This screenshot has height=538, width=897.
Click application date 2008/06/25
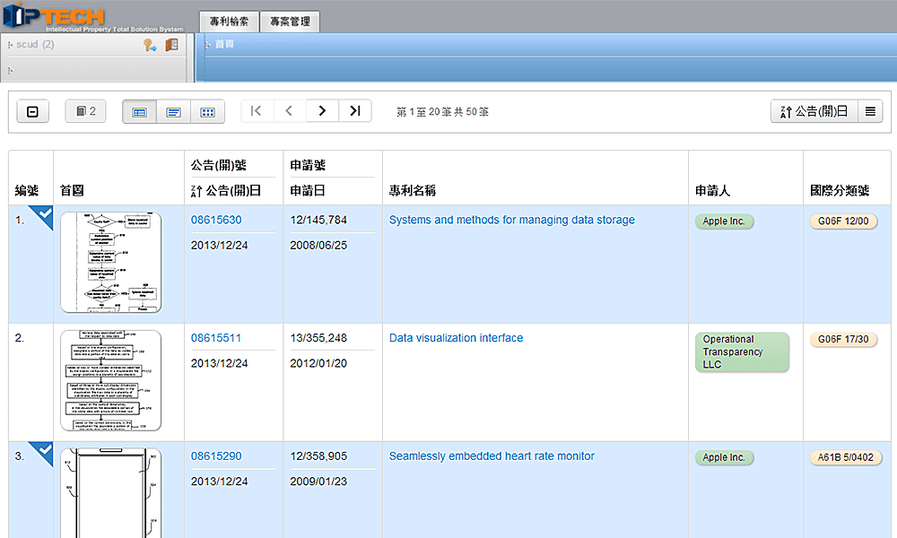pos(318,246)
